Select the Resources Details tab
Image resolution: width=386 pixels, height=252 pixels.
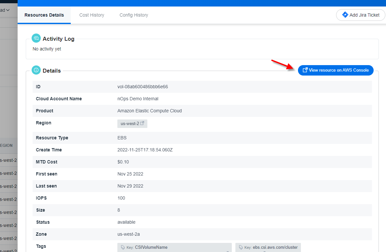click(44, 15)
